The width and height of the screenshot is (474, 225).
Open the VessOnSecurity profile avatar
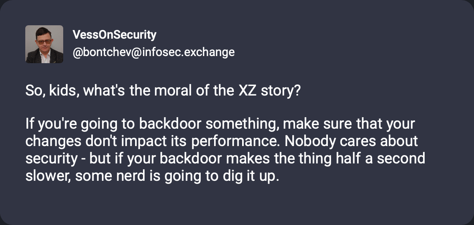tap(44, 44)
